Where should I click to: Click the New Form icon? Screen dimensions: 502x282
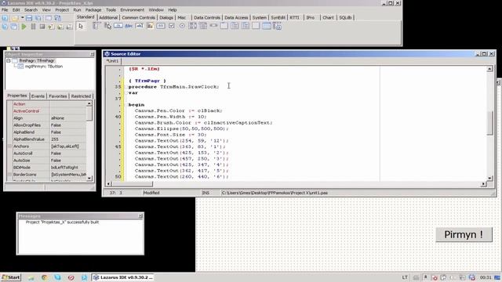click(x=49, y=18)
